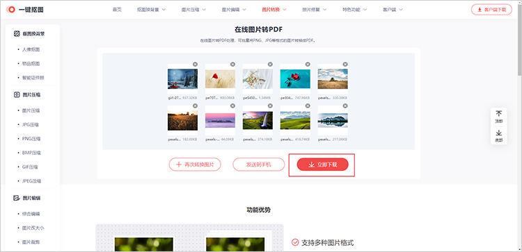This screenshot has width=522, height=252.
Task: Open JPG压缩 in the sidebar
Action: (31, 125)
